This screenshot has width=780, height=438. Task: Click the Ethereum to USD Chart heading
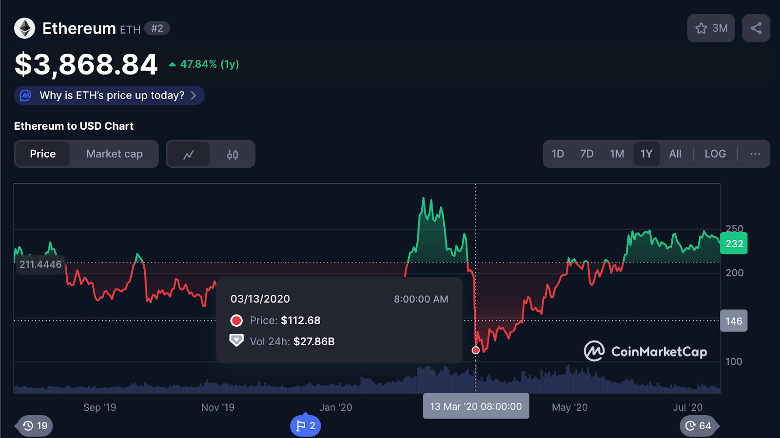[74, 126]
